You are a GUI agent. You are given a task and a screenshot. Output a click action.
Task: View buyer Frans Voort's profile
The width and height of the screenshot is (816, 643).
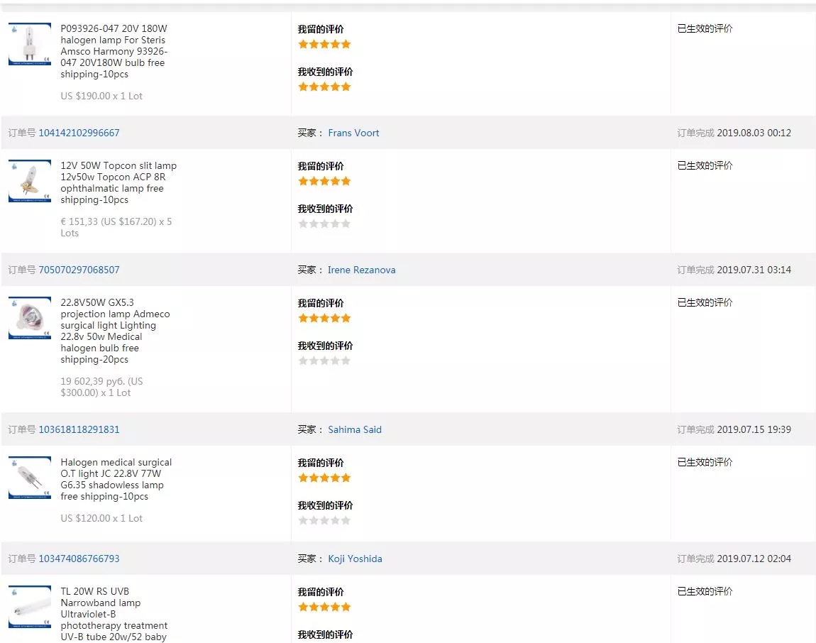click(353, 133)
